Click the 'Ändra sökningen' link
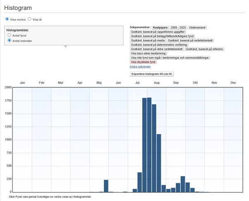 point(140,66)
